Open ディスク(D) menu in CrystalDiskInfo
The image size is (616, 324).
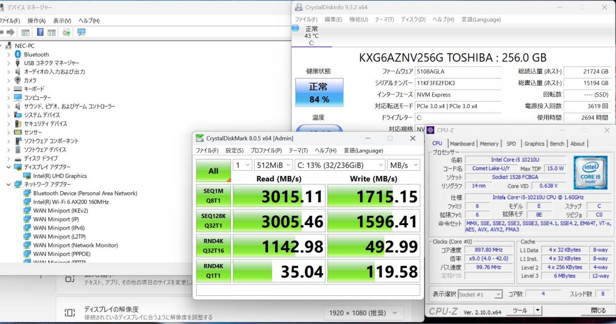tap(413, 19)
